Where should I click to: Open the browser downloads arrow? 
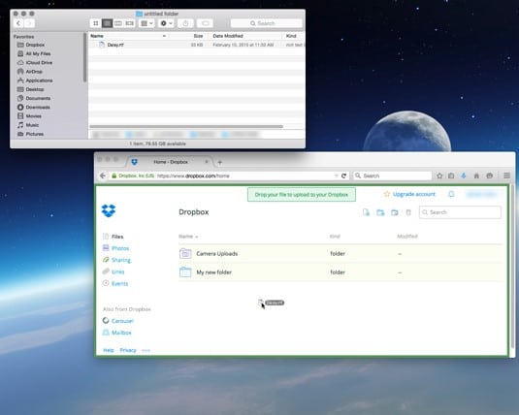coord(464,176)
